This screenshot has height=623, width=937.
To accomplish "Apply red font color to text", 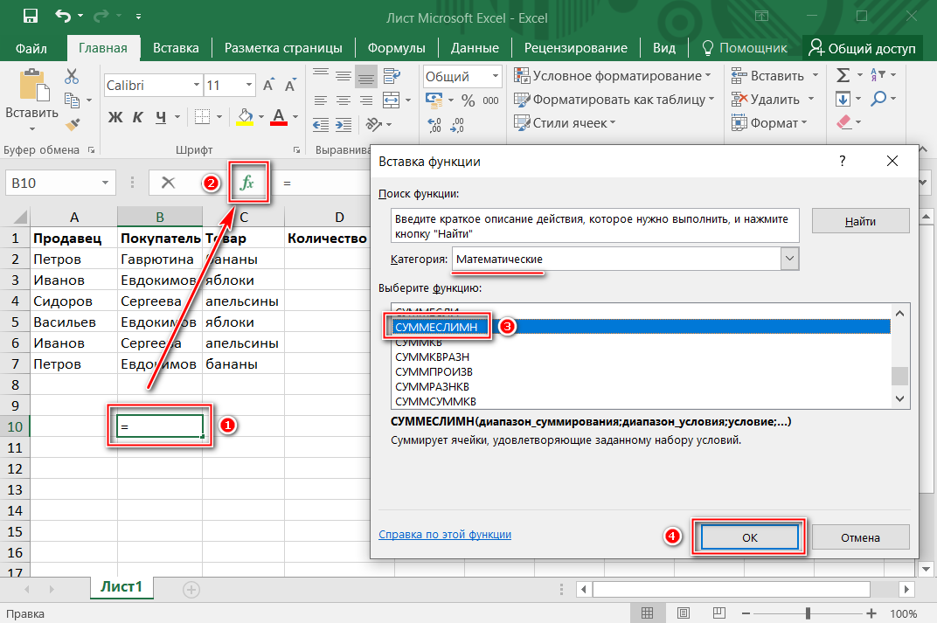I will coord(279,116).
